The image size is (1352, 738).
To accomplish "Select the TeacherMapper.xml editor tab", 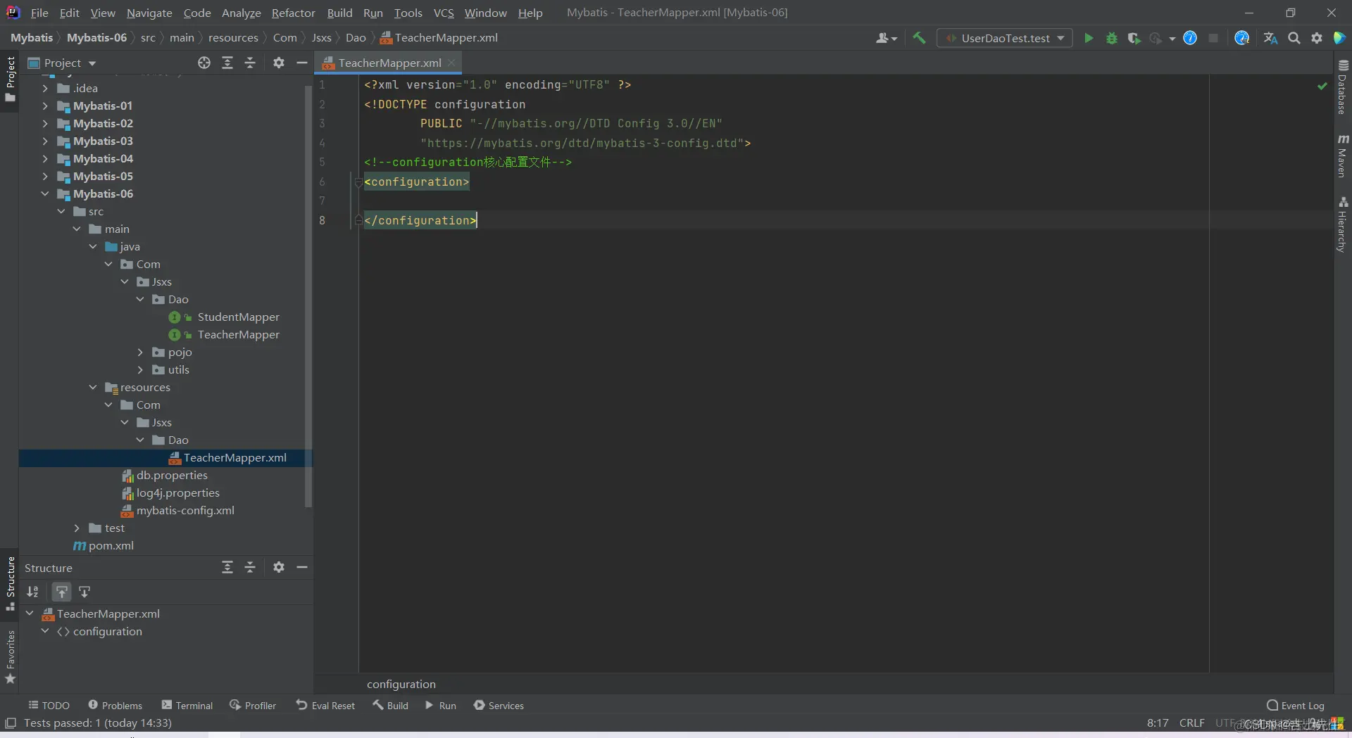I will [389, 63].
